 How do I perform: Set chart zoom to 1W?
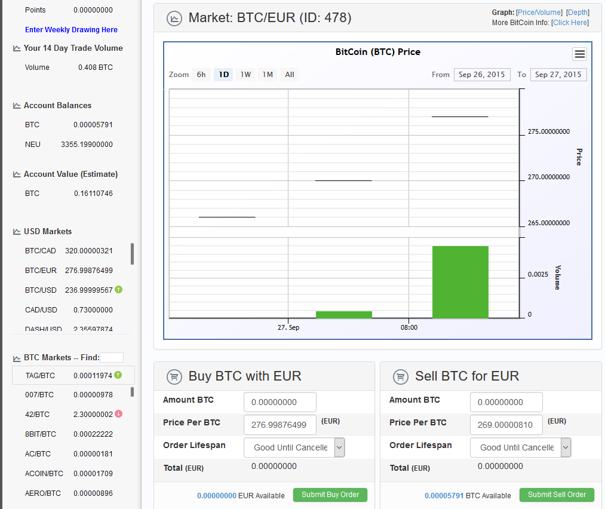(x=245, y=75)
